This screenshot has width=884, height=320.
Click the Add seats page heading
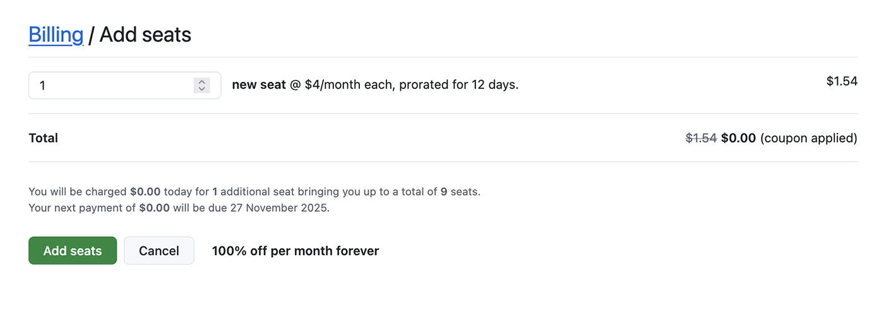[x=145, y=35]
